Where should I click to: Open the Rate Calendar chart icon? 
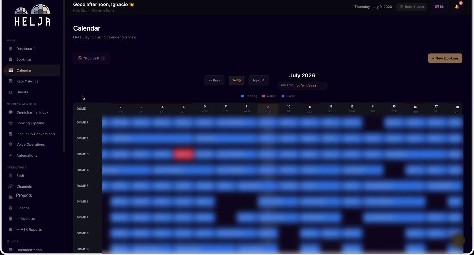click(x=10, y=81)
